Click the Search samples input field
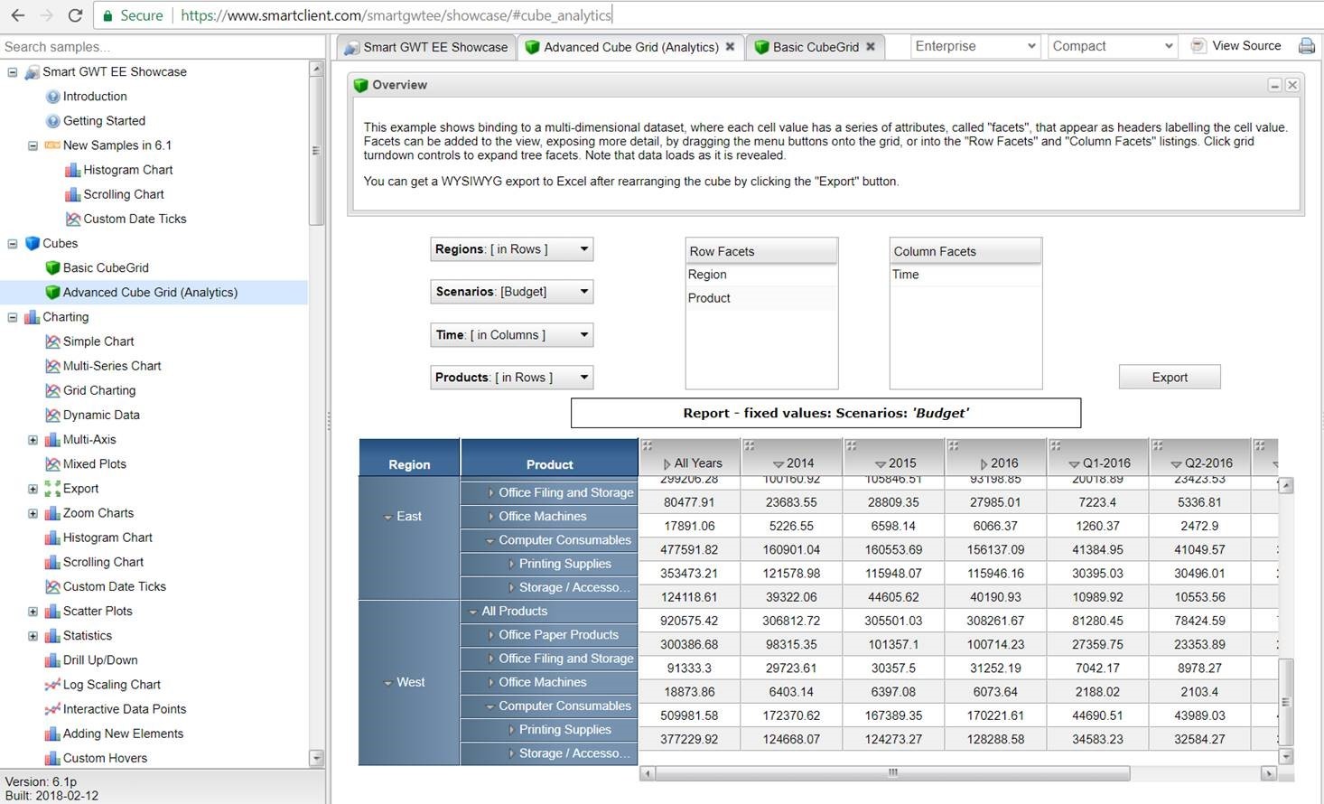Screen dimensions: 1324x804 163,47
